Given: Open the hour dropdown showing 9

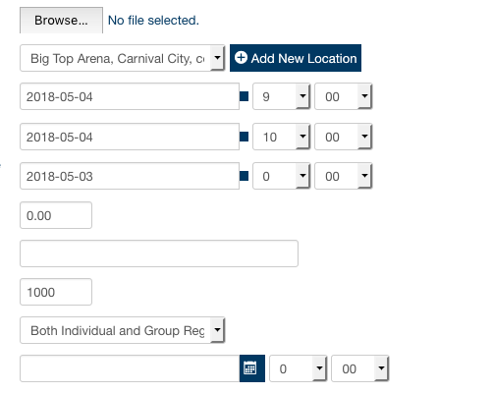Looking at the screenshot, I should coord(281,96).
